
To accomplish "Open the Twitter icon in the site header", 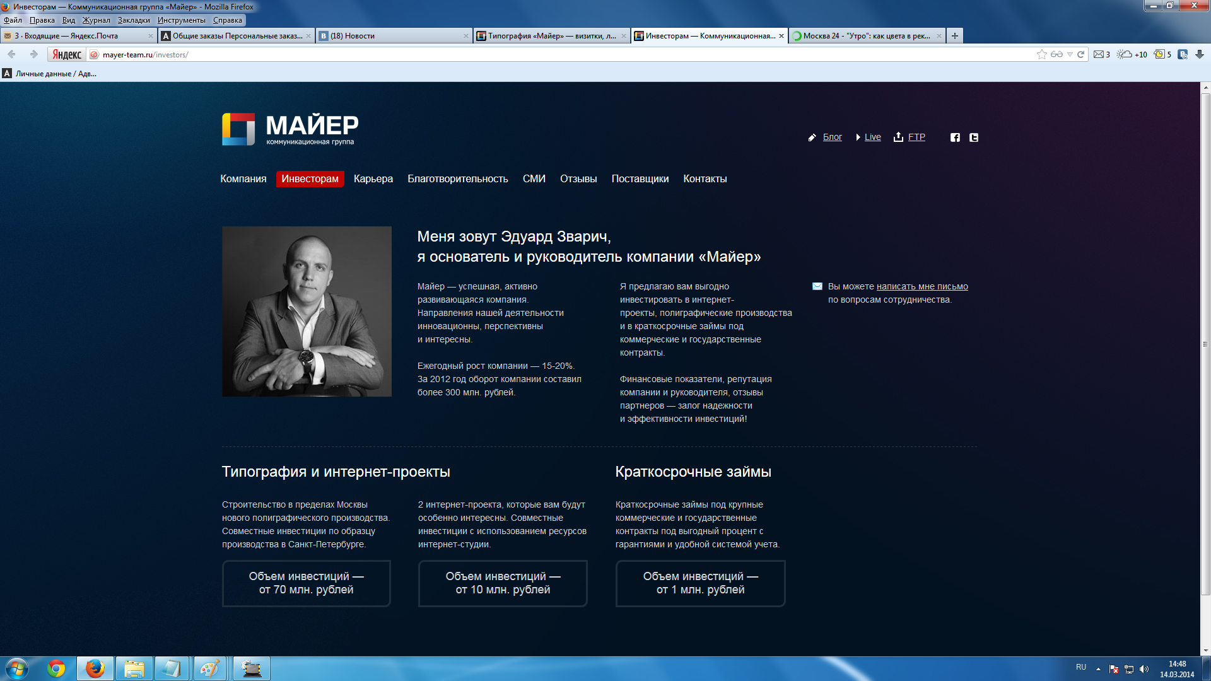I will (x=974, y=137).
